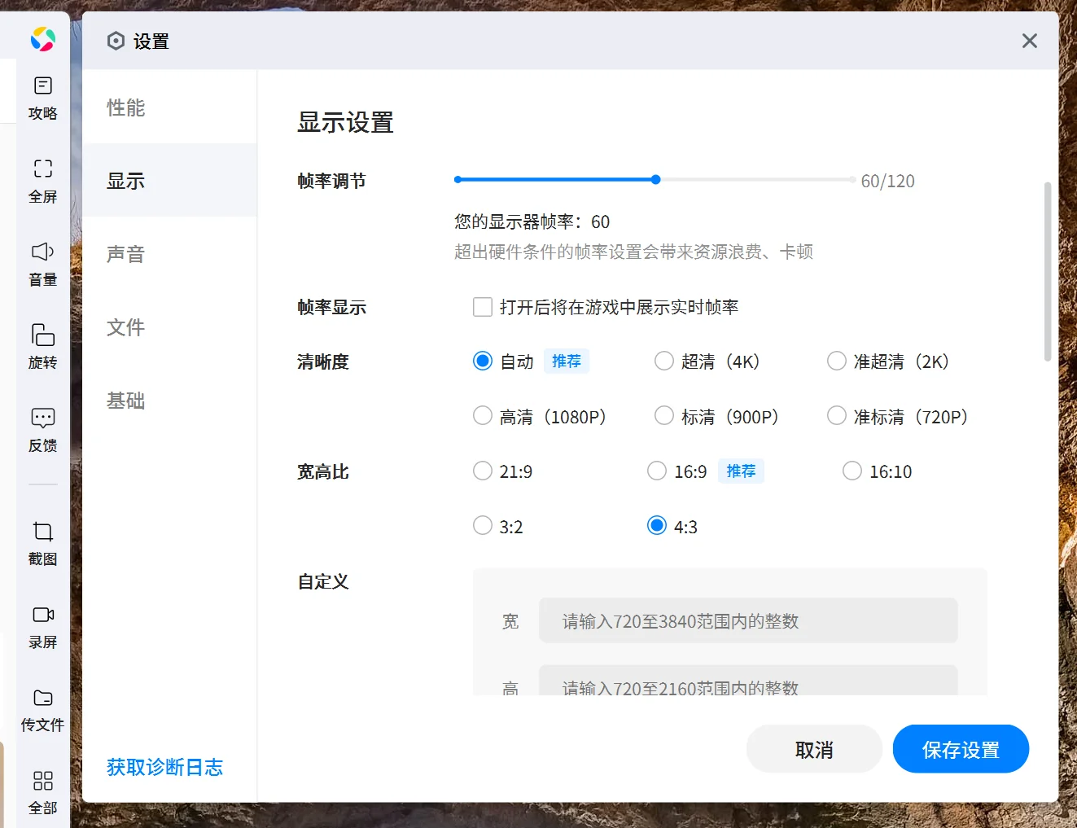Open 获取诊断日志 diagnostic log link

point(164,766)
